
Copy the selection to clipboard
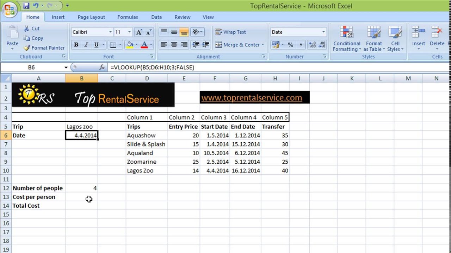click(x=33, y=38)
